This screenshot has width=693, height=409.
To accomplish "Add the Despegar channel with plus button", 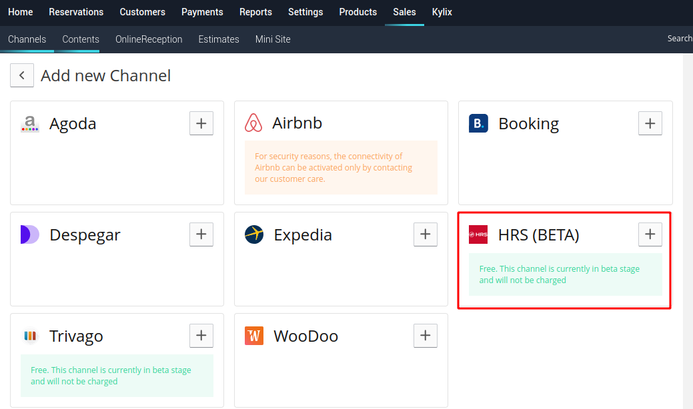I will pos(201,234).
